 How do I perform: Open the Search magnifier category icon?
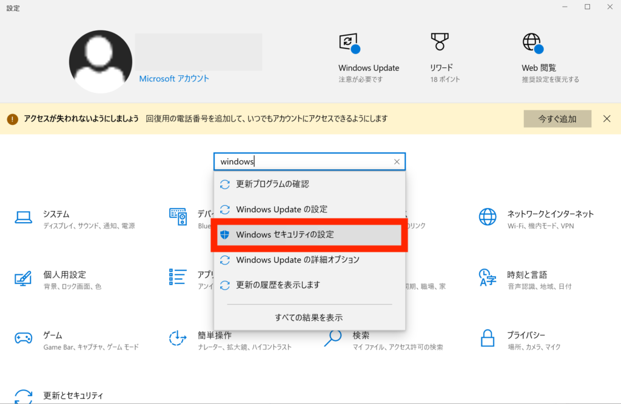tap(333, 338)
